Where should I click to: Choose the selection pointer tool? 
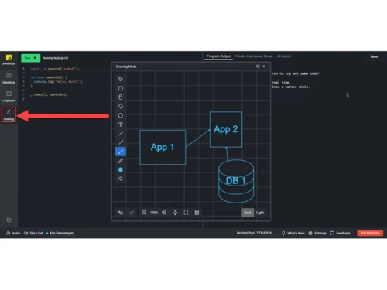121,79
